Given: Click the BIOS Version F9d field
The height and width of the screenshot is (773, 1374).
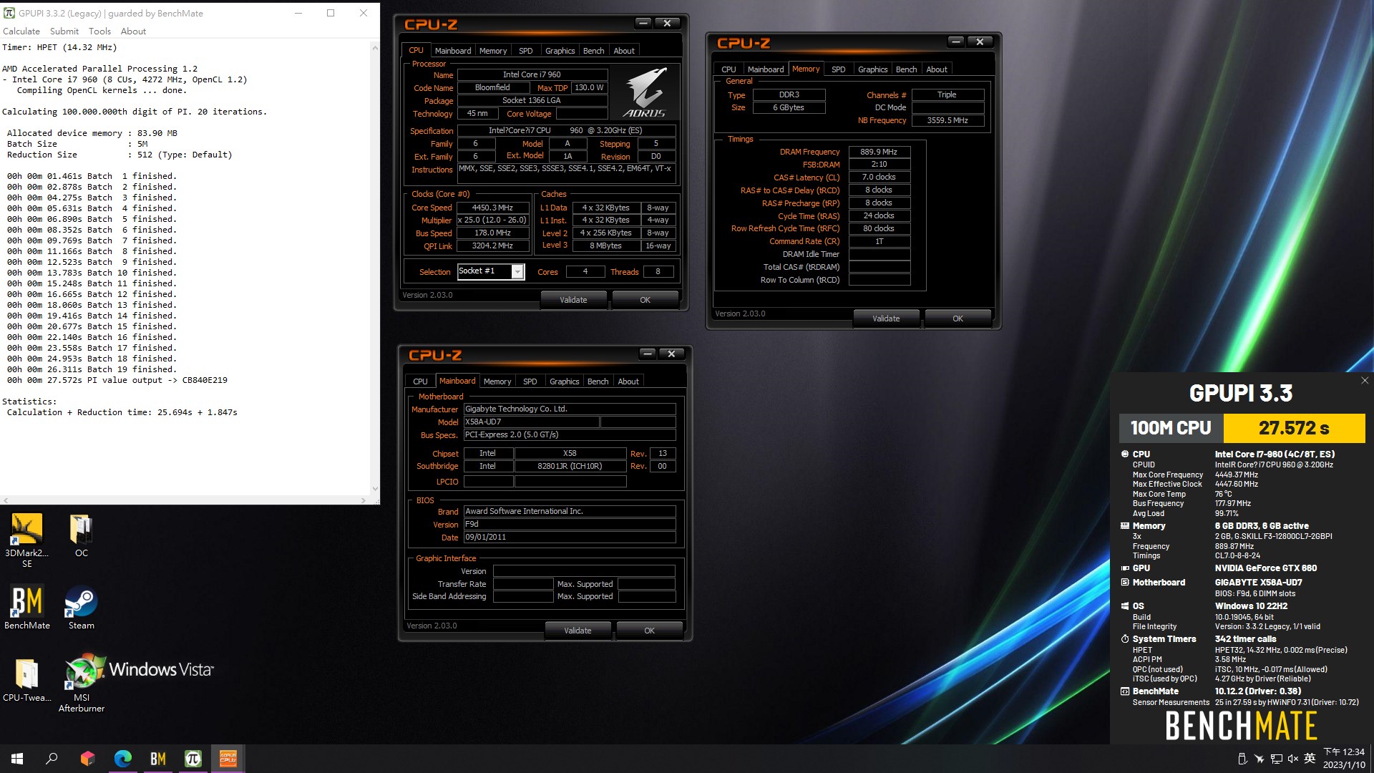Looking at the screenshot, I should [570, 525].
